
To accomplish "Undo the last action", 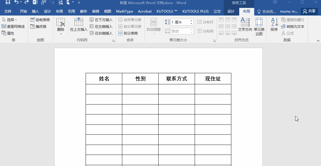I will (x=16, y=2).
